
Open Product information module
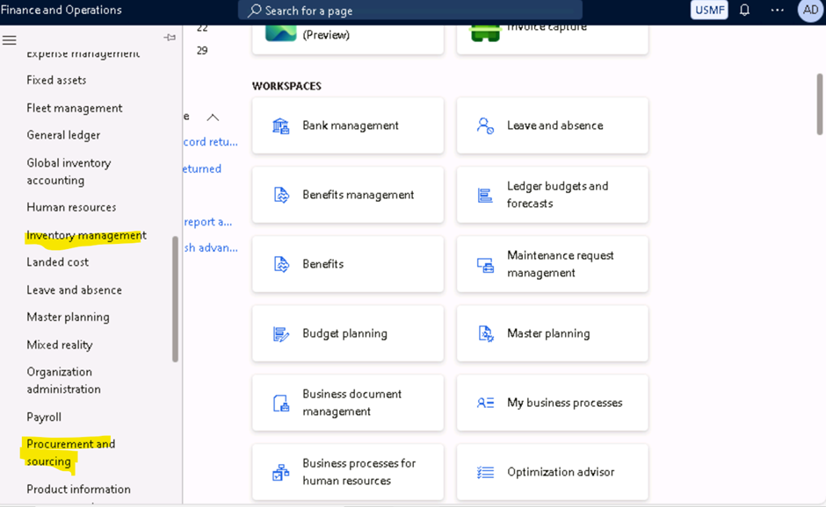pos(78,489)
